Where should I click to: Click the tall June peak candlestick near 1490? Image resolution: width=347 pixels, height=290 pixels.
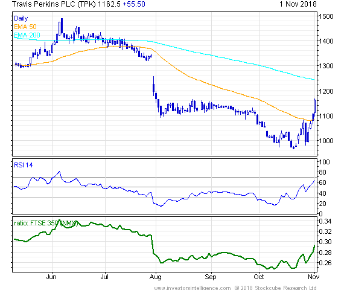pyautogui.click(x=62, y=26)
